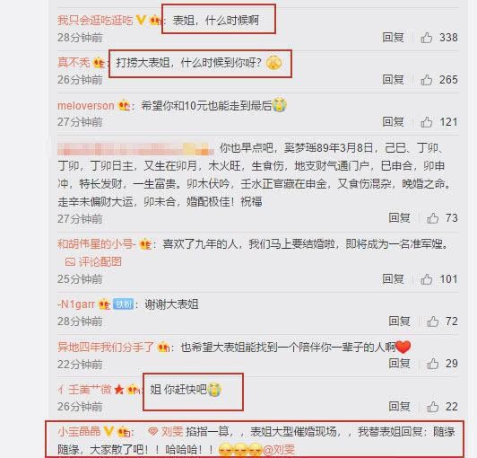Open 和胡伟星的小号- user profile
The height and width of the screenshot is (458, 477).
pyautogui.click(x=97, y=244)
